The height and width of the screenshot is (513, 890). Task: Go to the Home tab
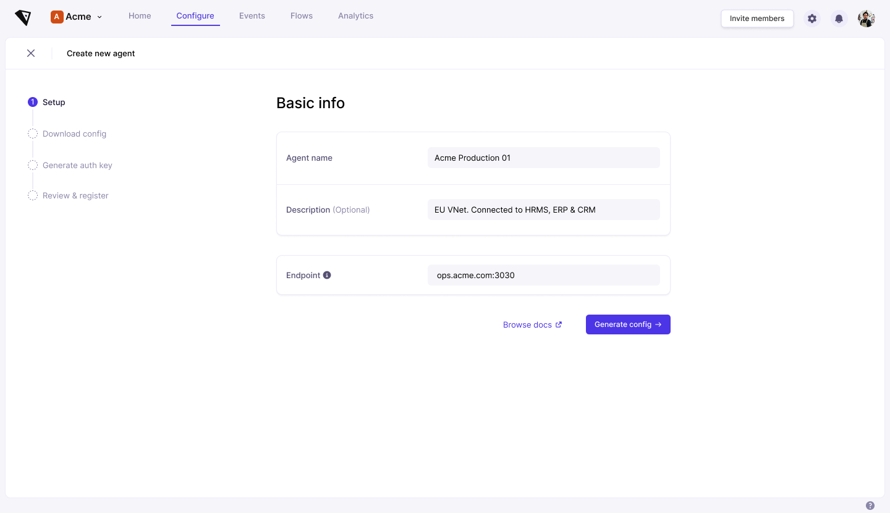[x=140, y=16]
